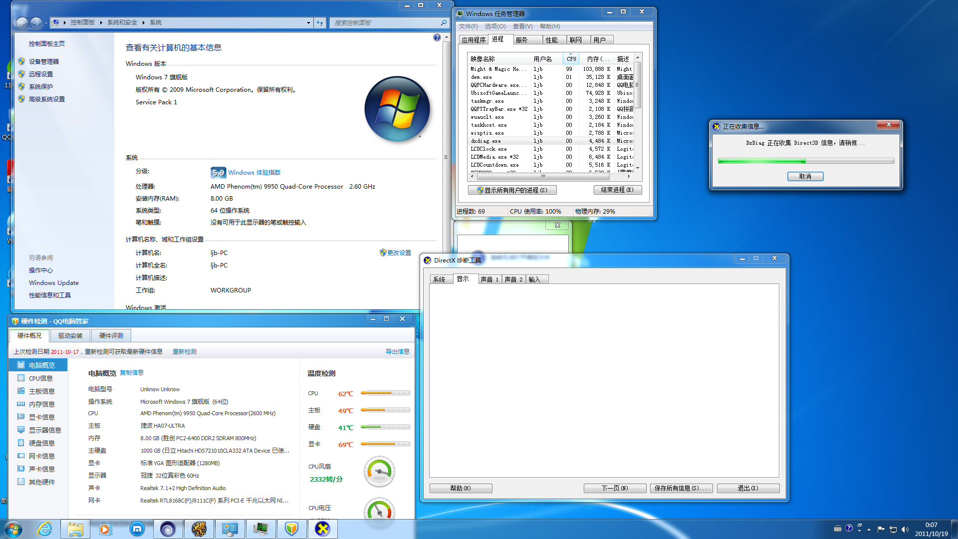Open the Windows 体验指数 link
This screenshot has height=539, width=958.
click(x=254, y=173)
